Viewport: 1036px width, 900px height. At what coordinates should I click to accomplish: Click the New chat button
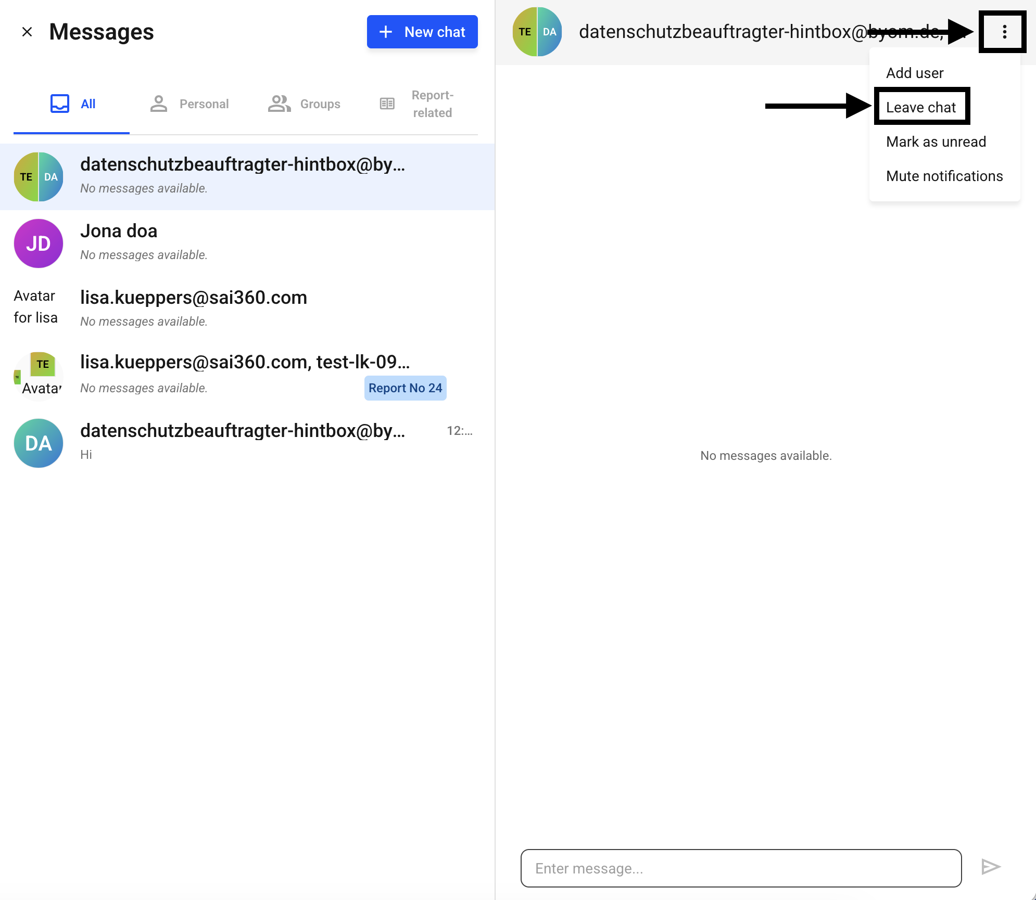pos(422,32)
